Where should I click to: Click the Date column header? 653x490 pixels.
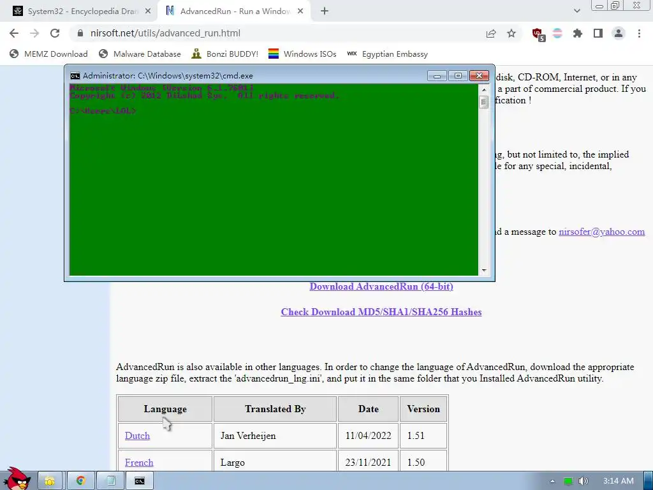pos(368,409)
